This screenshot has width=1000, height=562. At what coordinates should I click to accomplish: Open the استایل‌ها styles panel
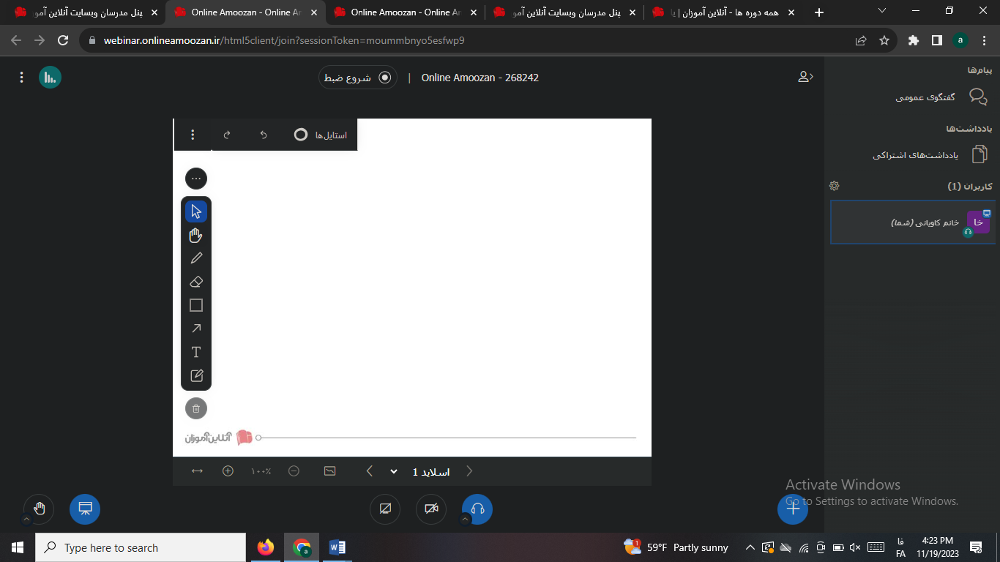coord(321,135)
